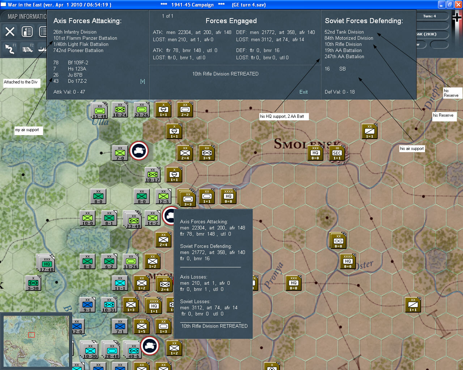Select the 10-17 motorized unit counter

point(153,175)
